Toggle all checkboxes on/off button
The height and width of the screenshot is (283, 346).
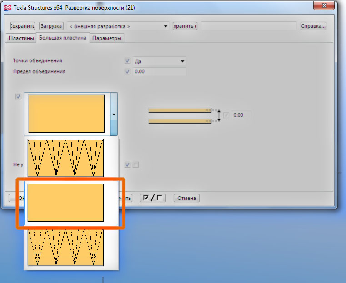(x=153, y=198)
